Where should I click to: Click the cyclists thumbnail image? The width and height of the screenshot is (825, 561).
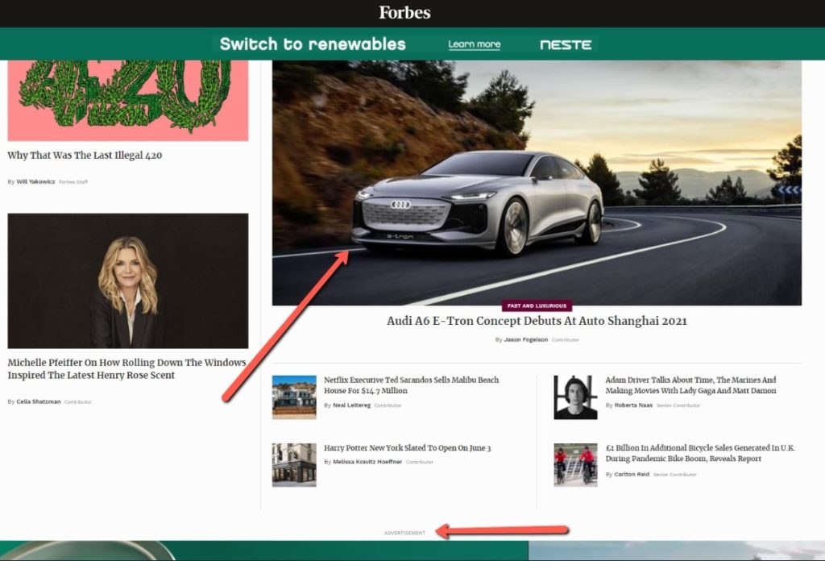pos(575,465)
